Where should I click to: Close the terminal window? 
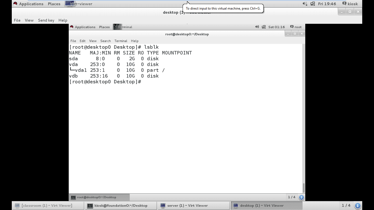point(302,34)
